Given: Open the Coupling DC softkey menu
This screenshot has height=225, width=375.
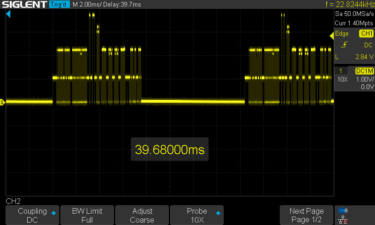Looking at the screenshot, I should pyautogui.click(x=32, y=215).
